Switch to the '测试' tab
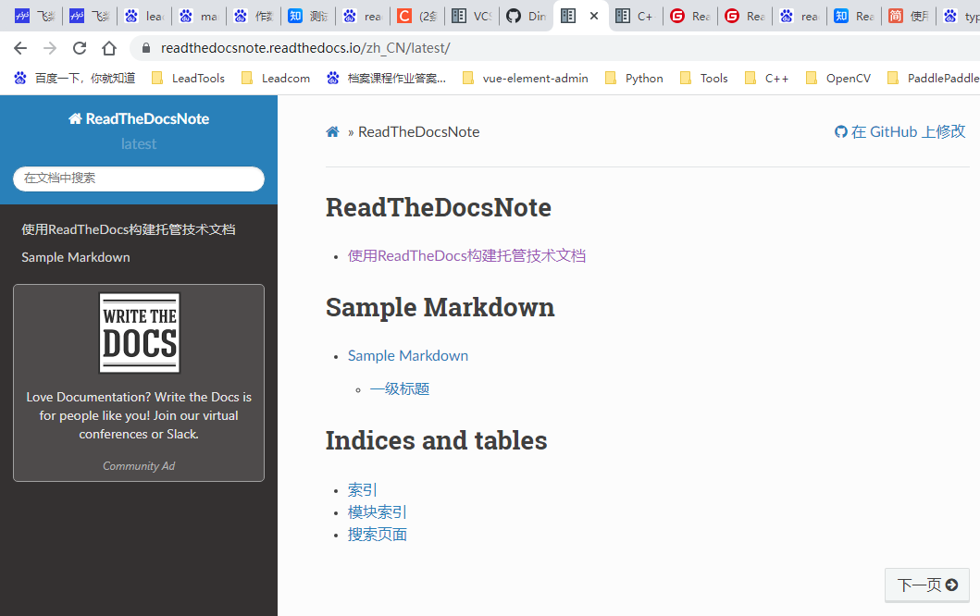Viewport: 980px width, 616px height. [308, 16]
